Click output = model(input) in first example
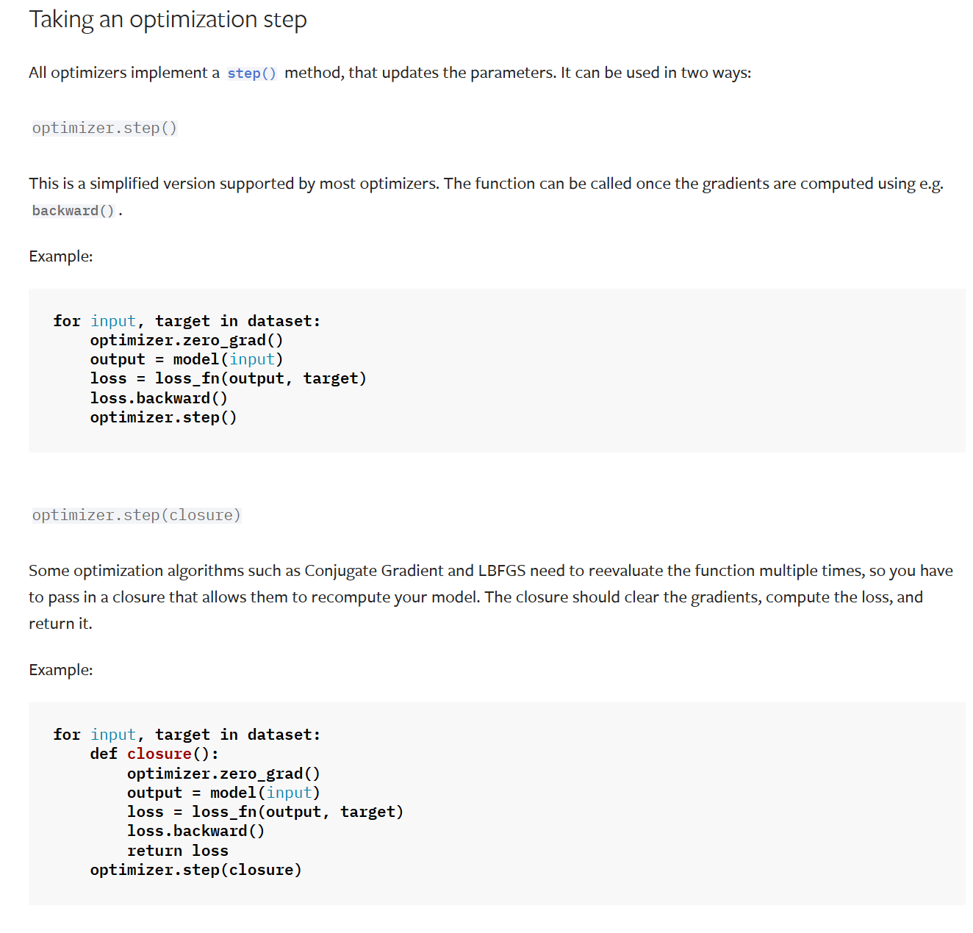Viewport: 973px width, 933px height. coord(187,359)
